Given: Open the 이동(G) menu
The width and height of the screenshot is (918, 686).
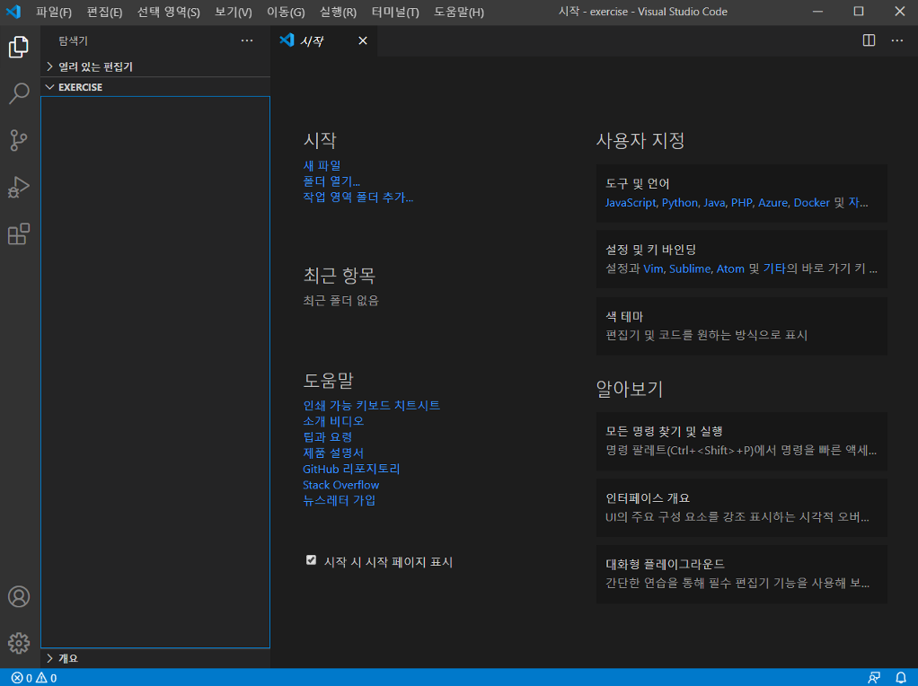Looking at the screenshot, I should click(x=286, y=12).
